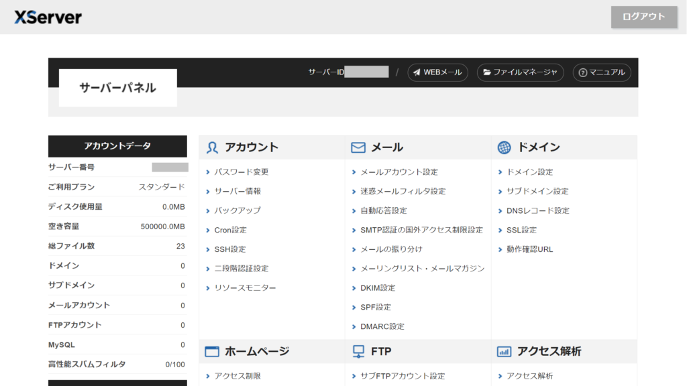Click the アカウント person icon
This screenshot has width=687, height=386.
pyautogui.click(x=212, y=147)
